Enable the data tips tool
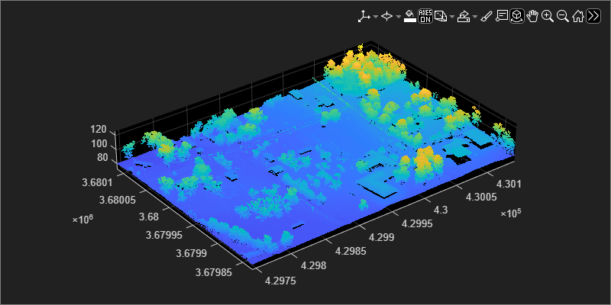The height and width of the screenshot is (305, 611). (x=502, y=16)
